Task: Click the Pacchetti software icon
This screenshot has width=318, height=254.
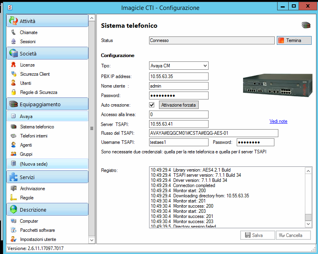Action: coord(13,230)
